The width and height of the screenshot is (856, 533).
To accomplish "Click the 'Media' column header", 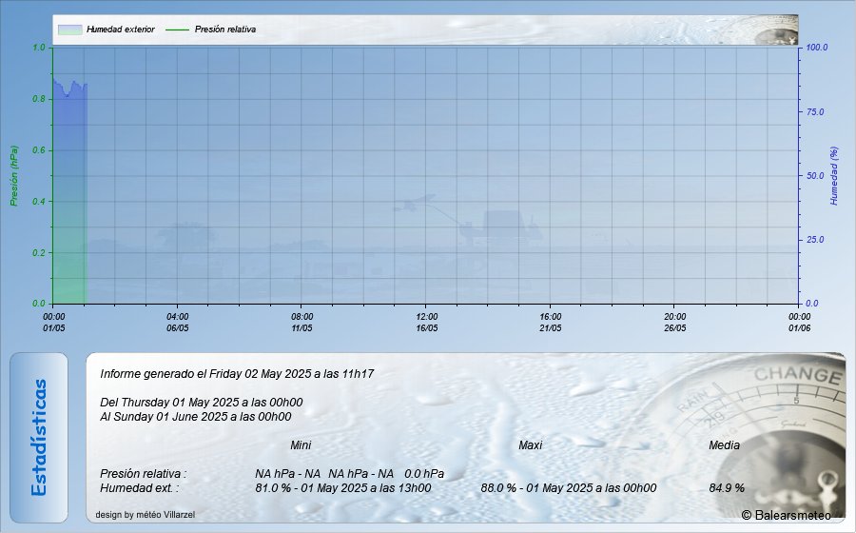I will [x=724, y=445].
